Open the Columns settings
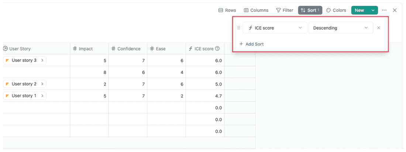The height and width of the screenshot is (152, 406). (x=256, y=10)
